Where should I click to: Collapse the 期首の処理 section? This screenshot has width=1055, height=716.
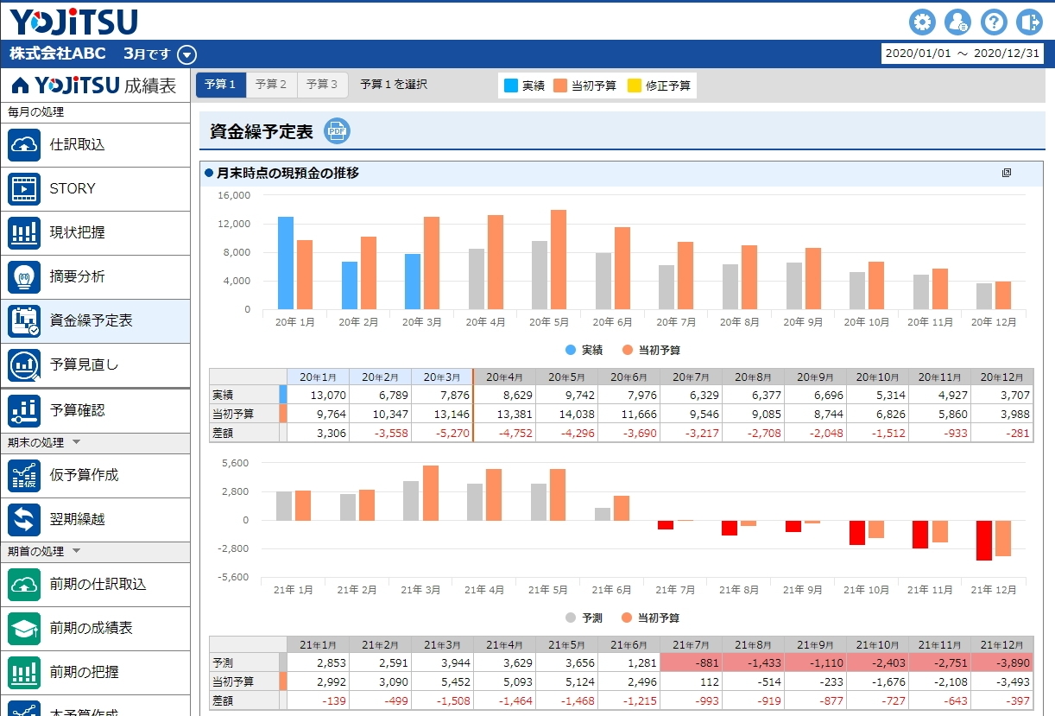tap(76, 552)
